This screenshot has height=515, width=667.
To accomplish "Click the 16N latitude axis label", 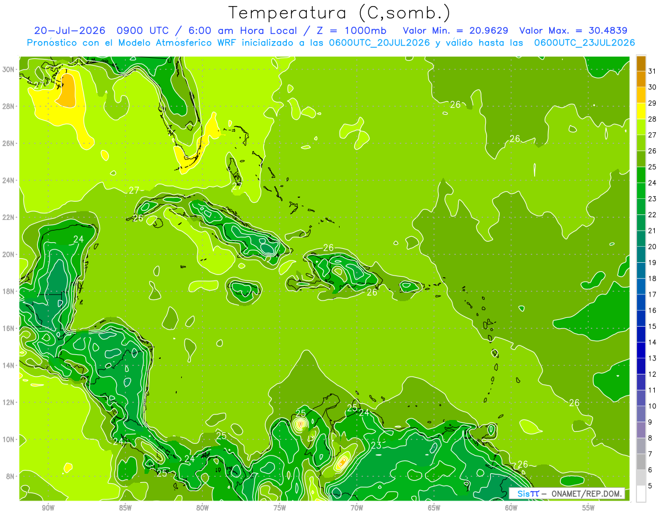I will [x=9, y=328].
